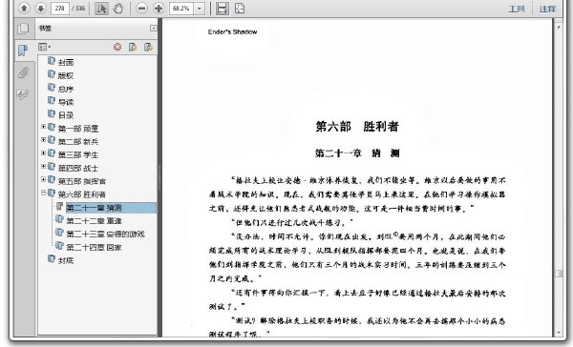Open the 注释 comments pane
573x347 pixels.
tap(547, 9)
